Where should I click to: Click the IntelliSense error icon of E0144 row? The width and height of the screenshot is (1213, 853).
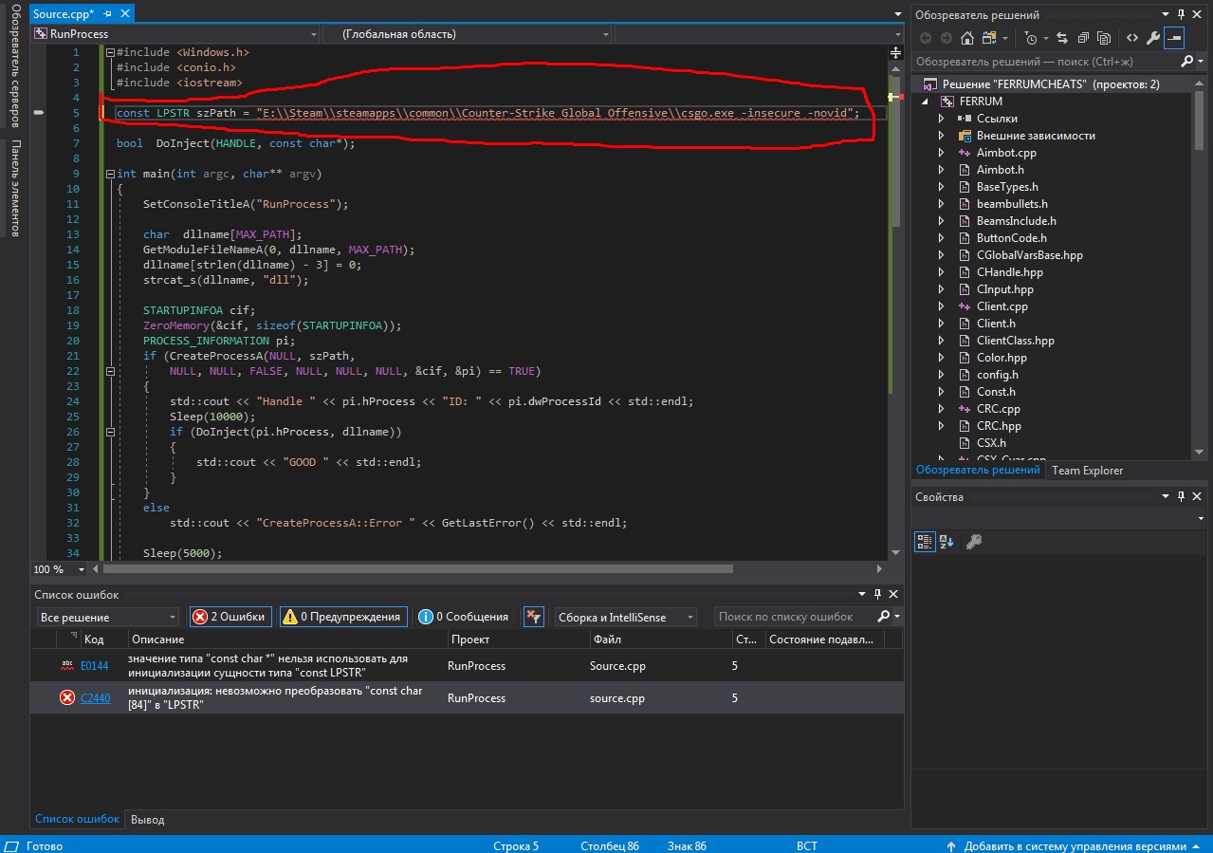(67, 665)
